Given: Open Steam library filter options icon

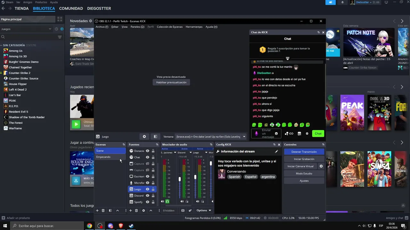Looking at the screenshot, I should (60, 37).
